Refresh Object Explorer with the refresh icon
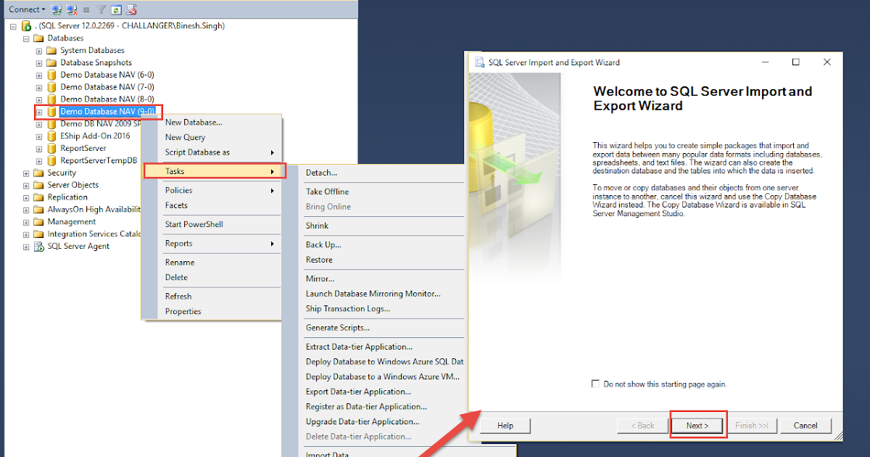This screenshot has height=457, width=870. point(116,9)
